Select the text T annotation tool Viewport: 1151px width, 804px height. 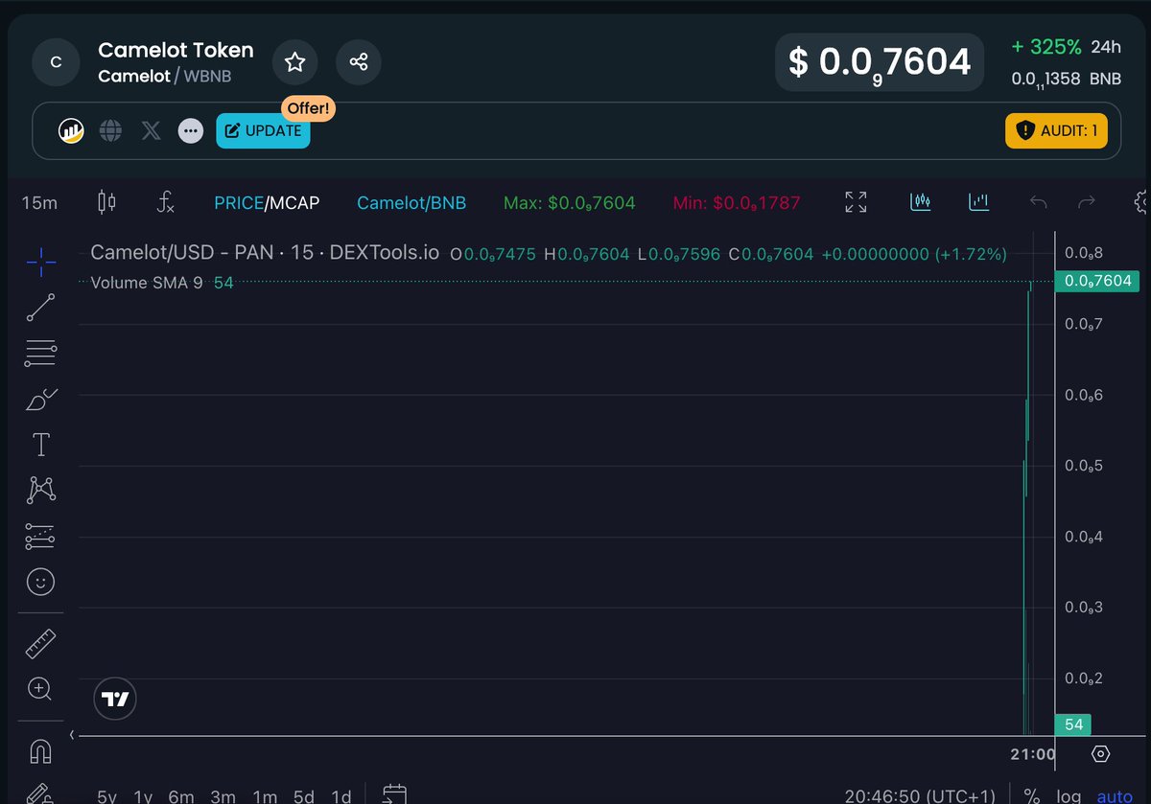tap(40, 445)
